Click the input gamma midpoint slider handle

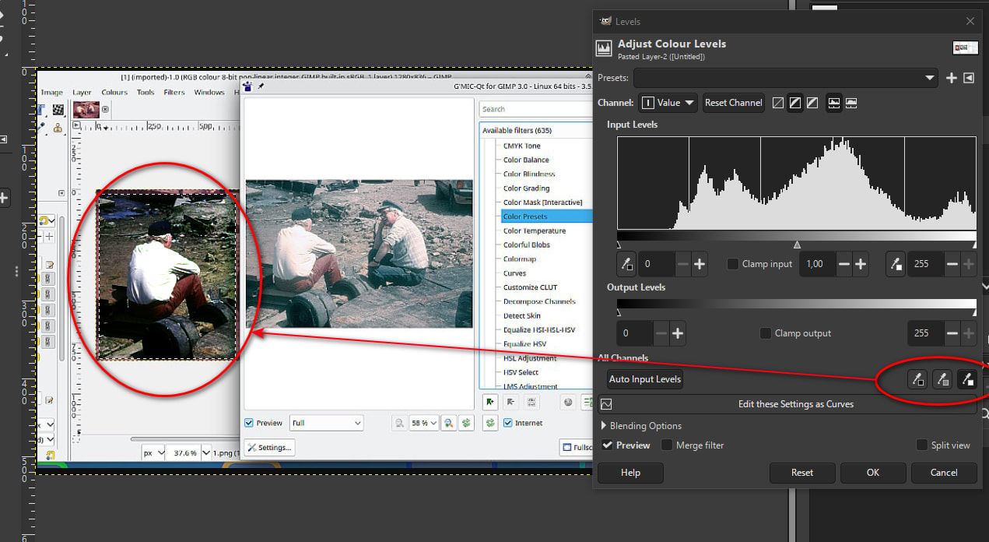click(x=797, y=245)
